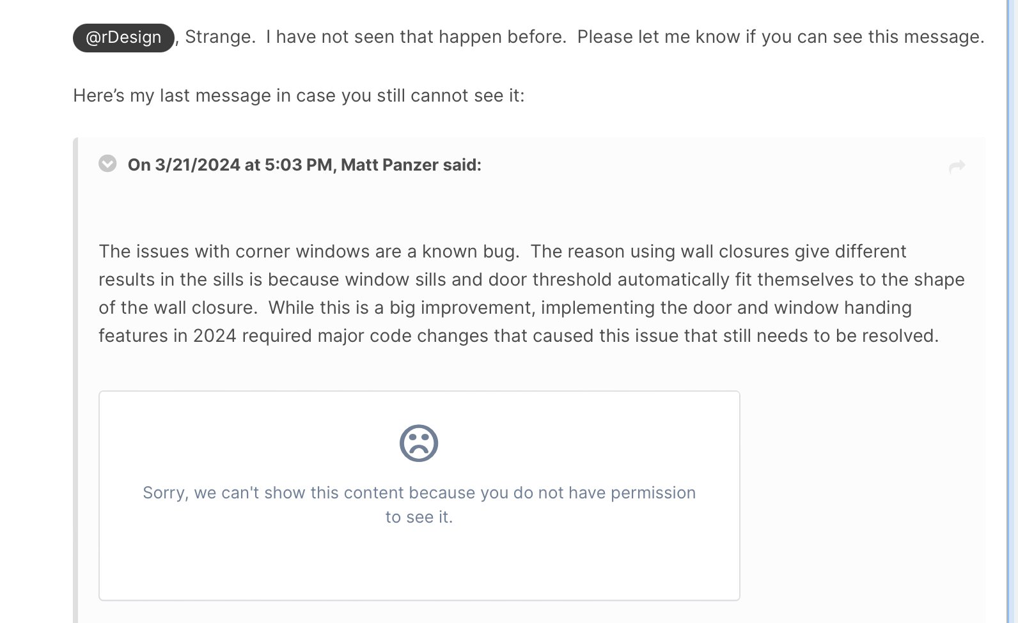Click "features in 2024" in the quoted text

[x=168, y=336]
